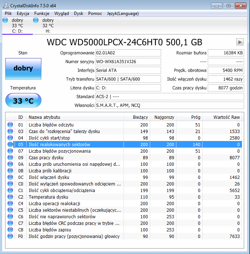Click the status orb for attribute C8

click(10, 230)
